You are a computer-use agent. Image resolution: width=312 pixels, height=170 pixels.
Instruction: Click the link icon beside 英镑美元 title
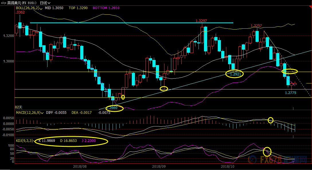point(4,3)
